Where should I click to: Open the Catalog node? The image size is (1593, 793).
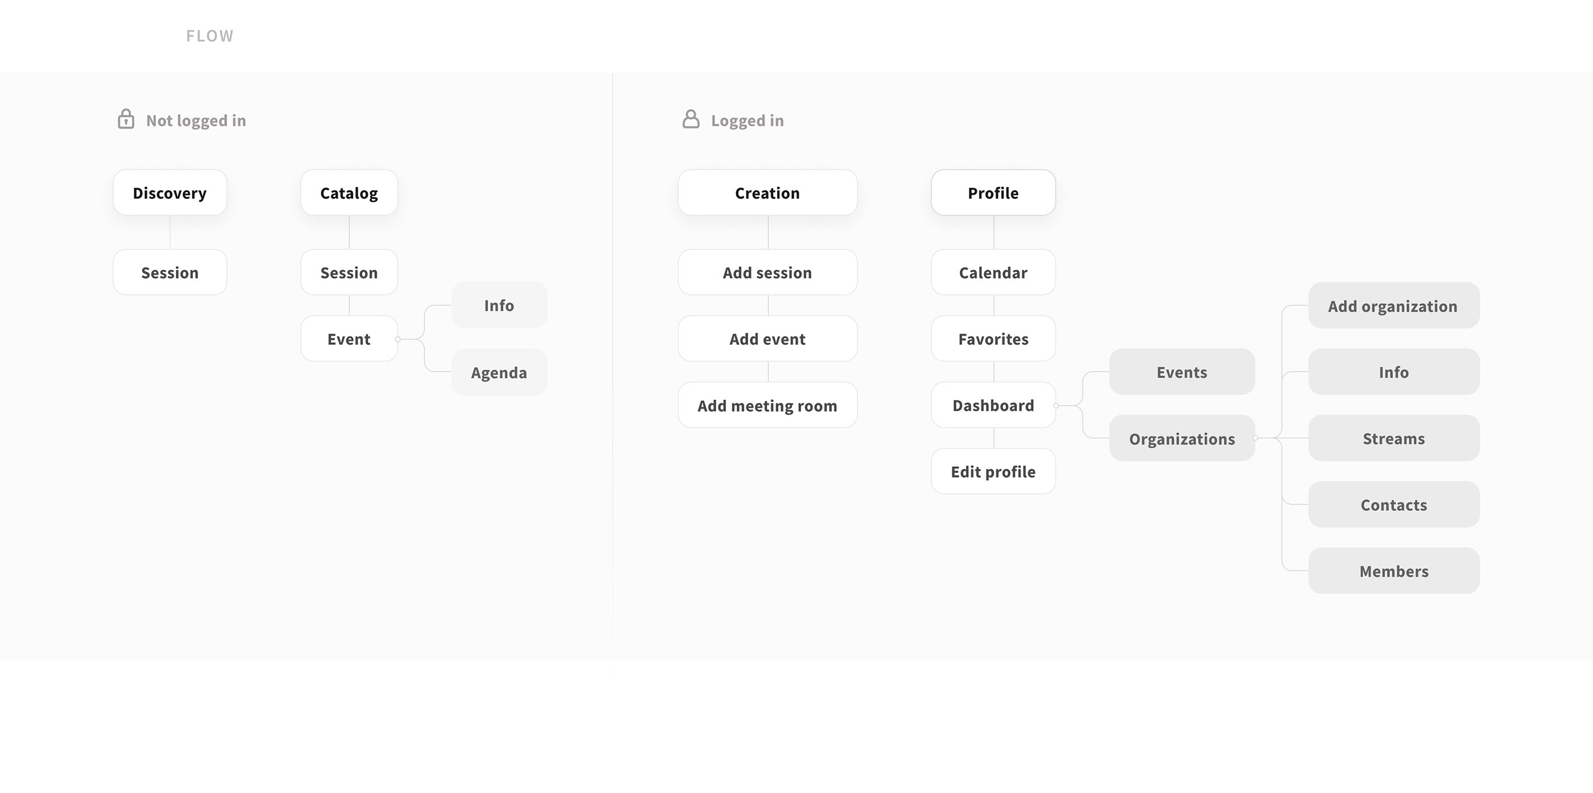pyautogui.click(x=349, y=193)
